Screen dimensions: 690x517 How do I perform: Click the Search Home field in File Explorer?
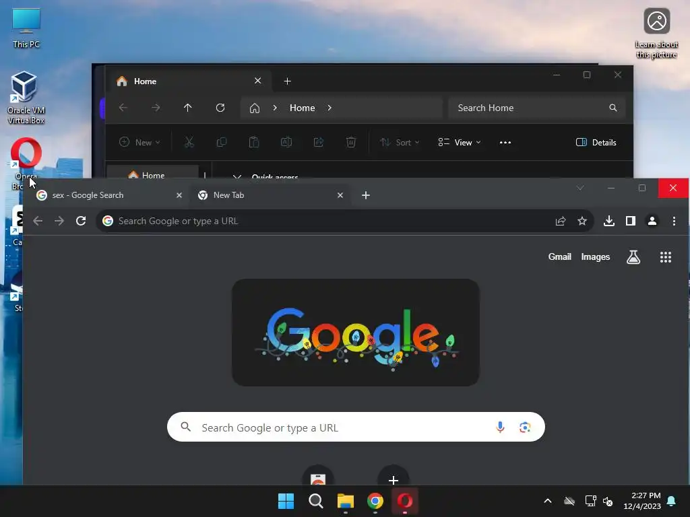click(537, 108)
